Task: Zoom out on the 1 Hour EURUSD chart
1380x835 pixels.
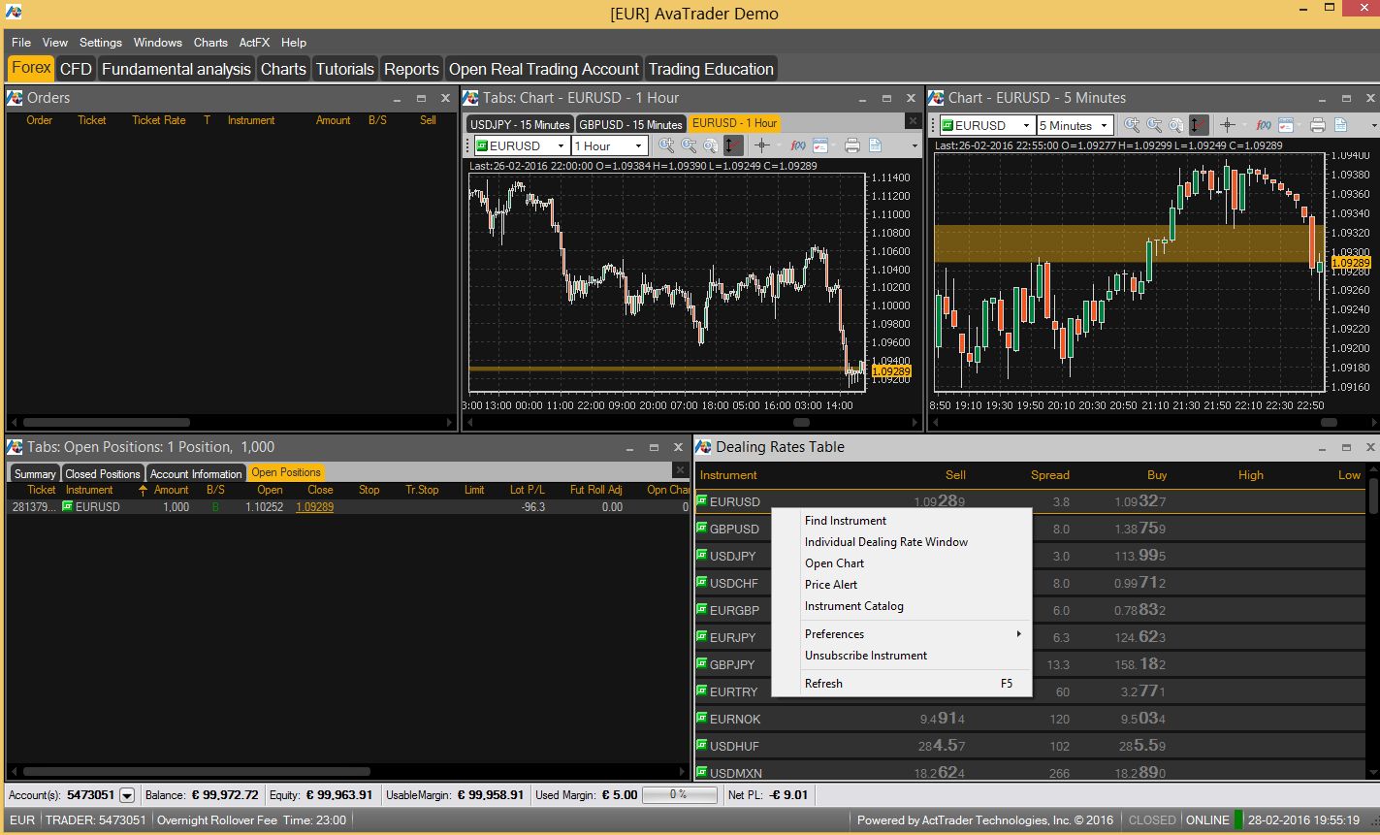Action: point(689,145)
